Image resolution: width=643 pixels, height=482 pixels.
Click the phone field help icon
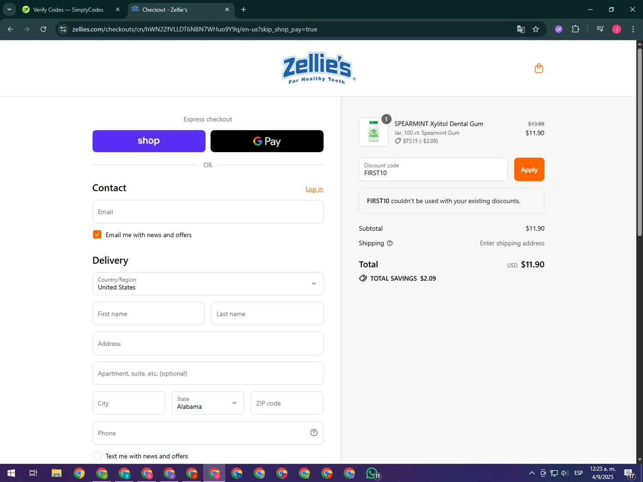314,433
